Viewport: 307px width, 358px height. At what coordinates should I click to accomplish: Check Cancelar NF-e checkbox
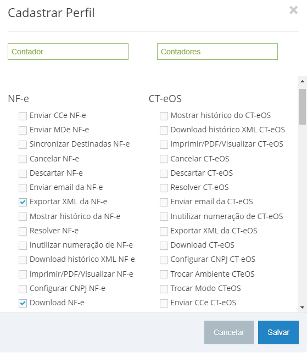point(23,159)
